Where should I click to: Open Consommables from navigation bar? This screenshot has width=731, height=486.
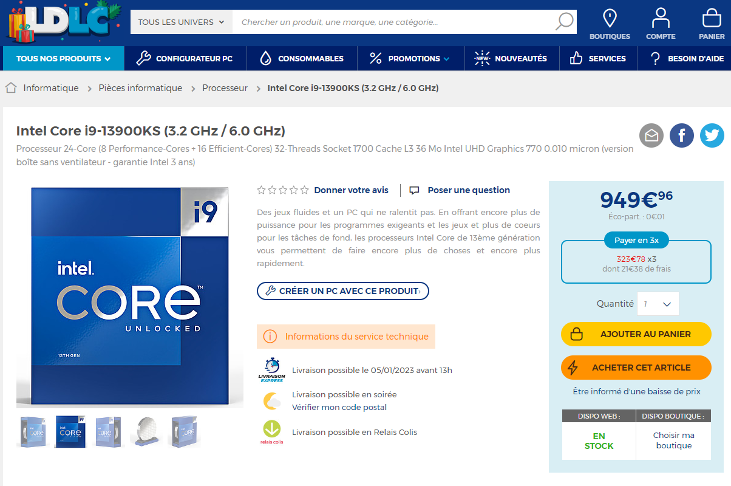[301, 58]
